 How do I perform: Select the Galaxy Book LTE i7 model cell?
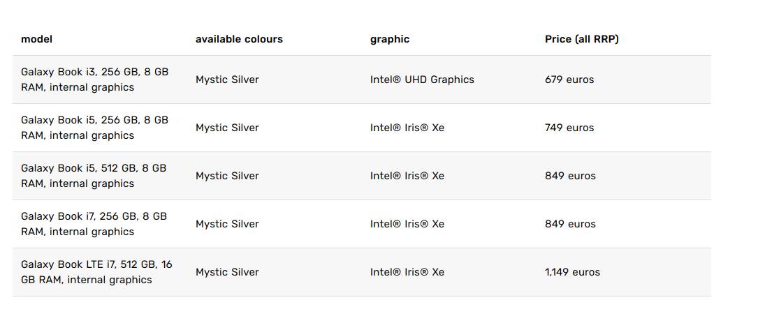(96, 272)
